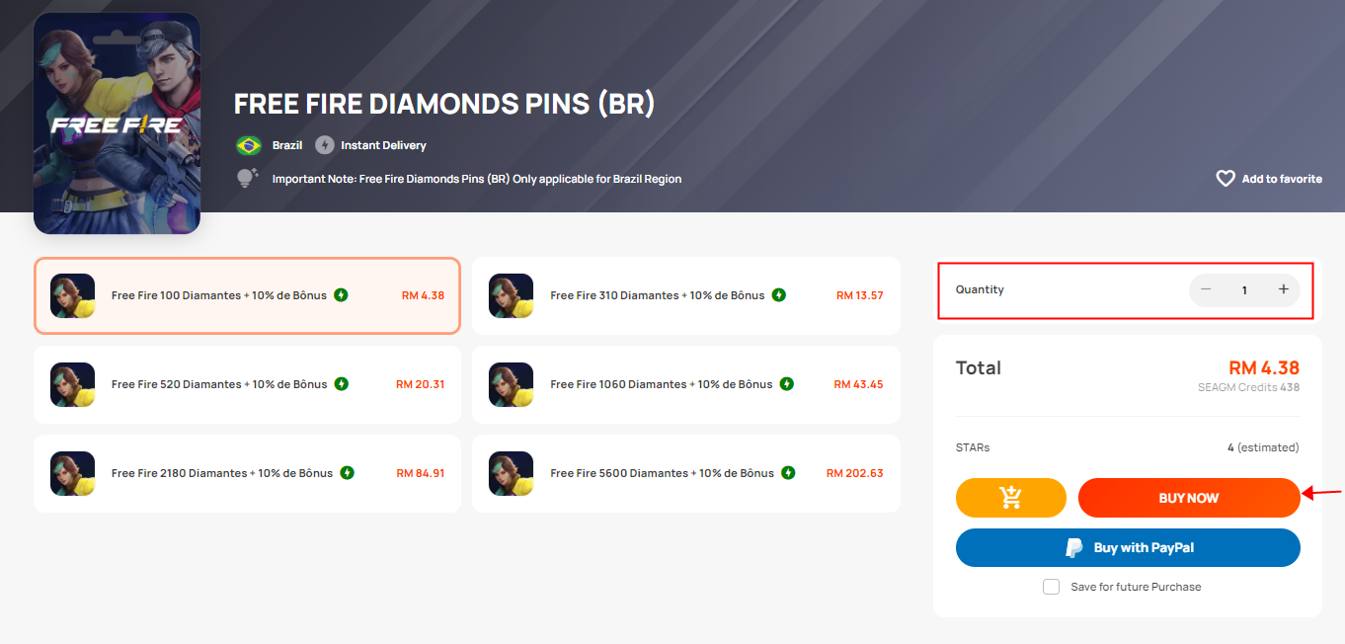Image resolution: width=1345 pixels, height=644 pixels.
Task: Choose the 2180 Diamantes package
Action: (x=248, y=474)
